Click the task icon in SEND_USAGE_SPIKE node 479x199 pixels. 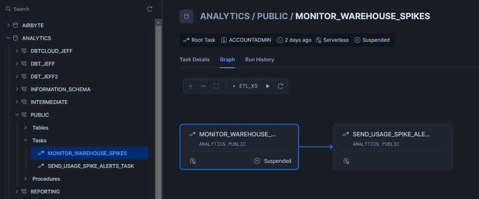coord(346,134)
